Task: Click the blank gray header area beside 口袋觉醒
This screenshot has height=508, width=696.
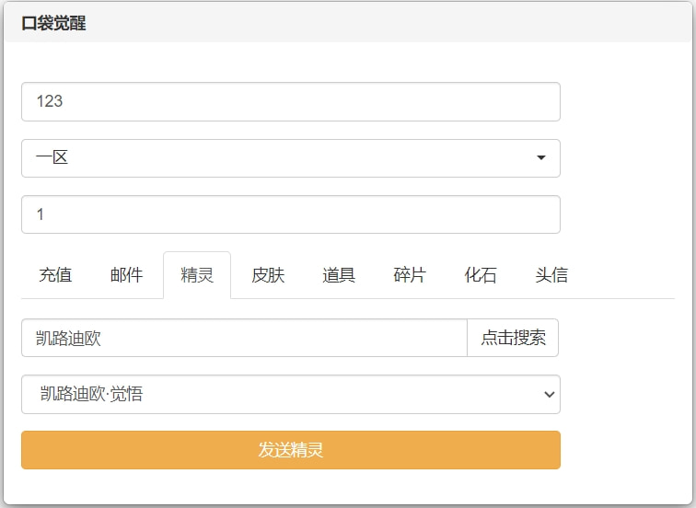Action: tap(387, 23)
